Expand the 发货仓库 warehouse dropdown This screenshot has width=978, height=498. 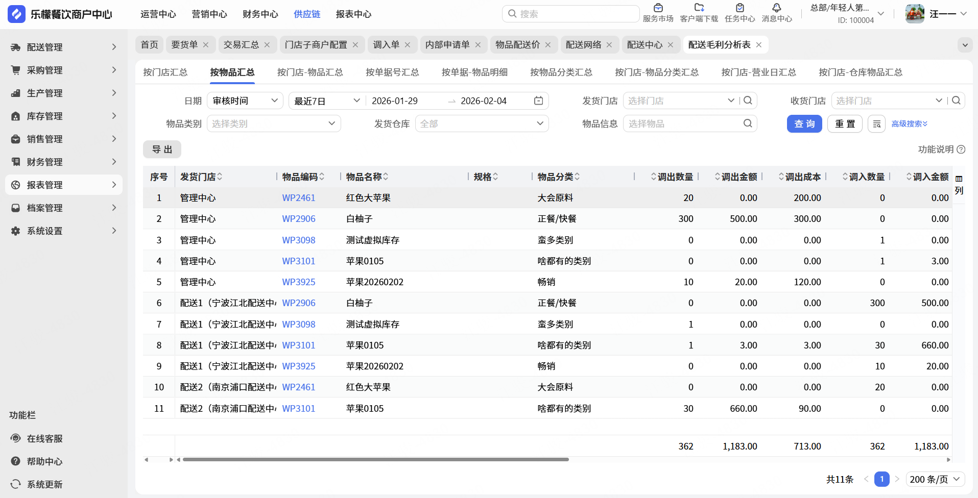pos(482,124)
